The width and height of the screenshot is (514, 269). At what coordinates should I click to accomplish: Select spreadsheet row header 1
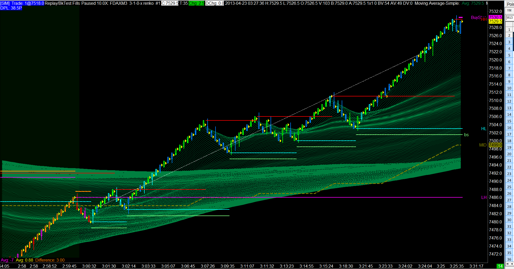click(509, 30)
